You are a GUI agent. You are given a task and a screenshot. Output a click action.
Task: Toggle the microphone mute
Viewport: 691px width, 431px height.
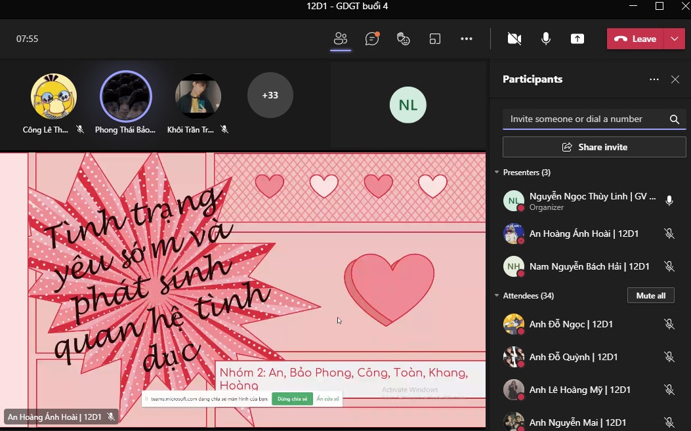click(x=546, y=39)
